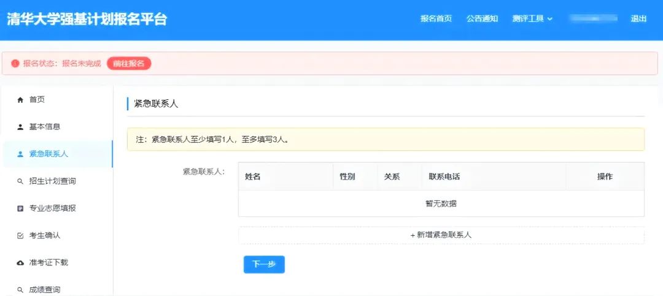Click the 联系电话 column header
Viewport: 663px width, 296px height.
point(444,176)
